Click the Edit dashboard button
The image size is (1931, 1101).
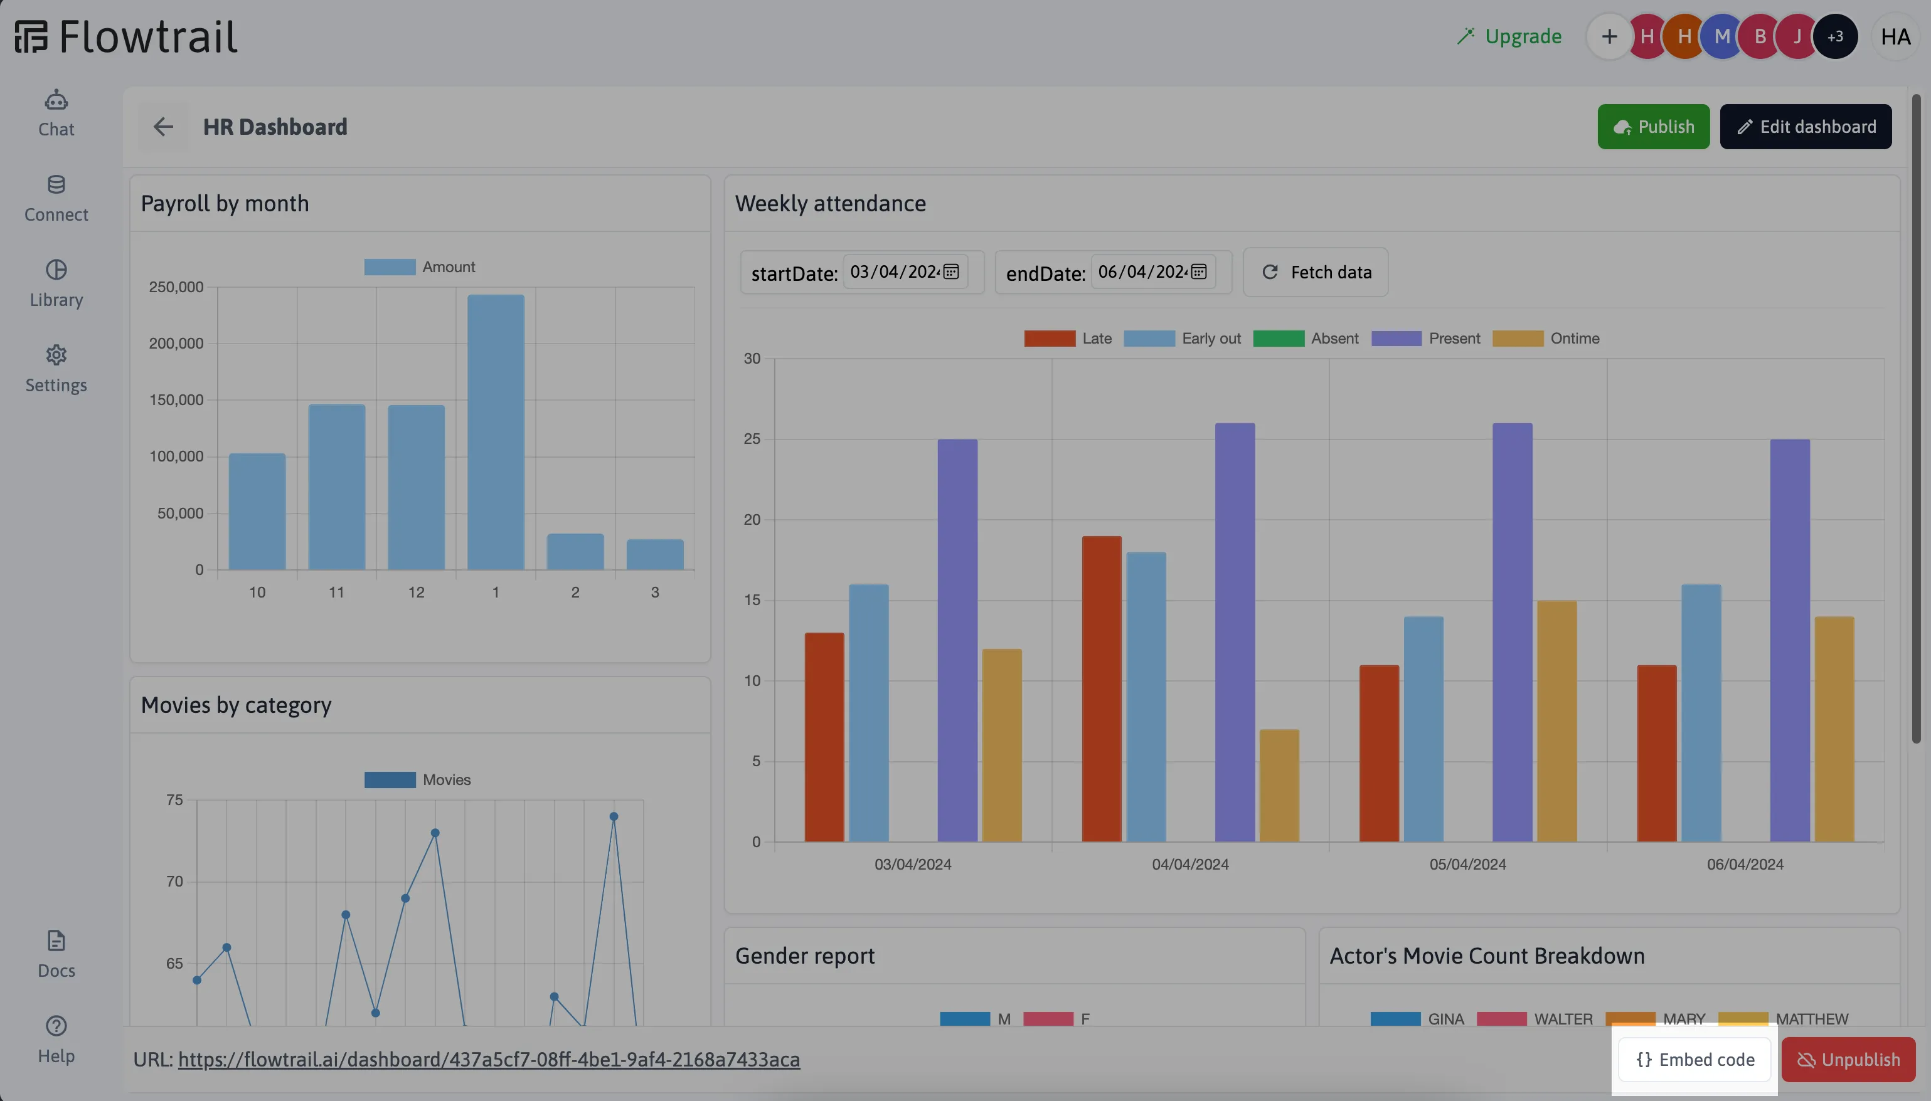pos(1806,126)
